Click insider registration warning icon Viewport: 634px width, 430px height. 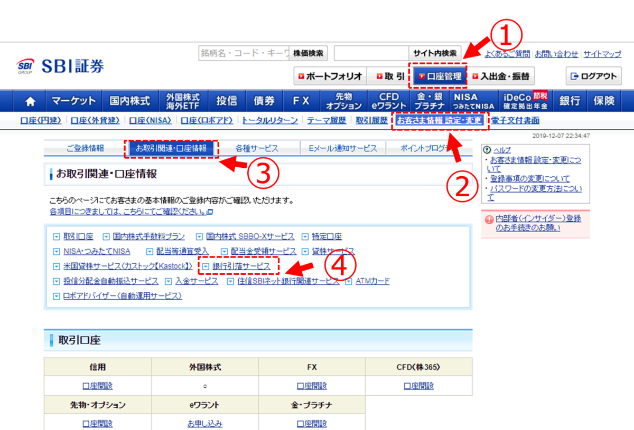(x=489, y=219)
